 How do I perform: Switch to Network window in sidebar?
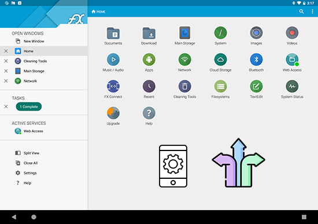pyautogui.click(x=43, y=81)
